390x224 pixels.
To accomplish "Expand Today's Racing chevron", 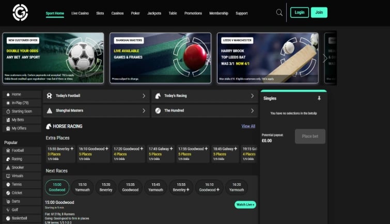I will pos(252,95).
